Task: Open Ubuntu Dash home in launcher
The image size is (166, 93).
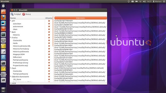Action: (x=3, y=6)
